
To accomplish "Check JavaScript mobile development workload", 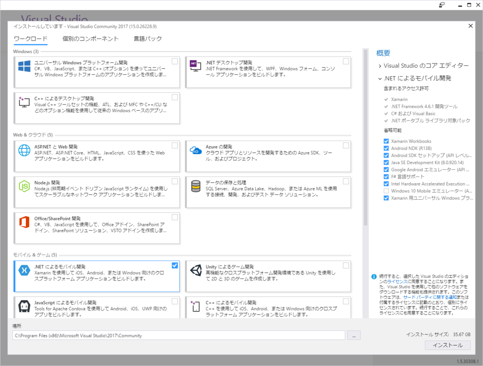I will [175, 301].
